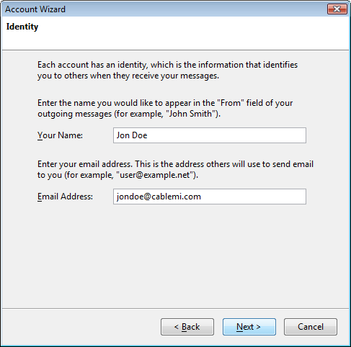Click 'outgoing messages' text in name instructions
The width and height of the screenshot is (351, 347).
pos(75,114)
